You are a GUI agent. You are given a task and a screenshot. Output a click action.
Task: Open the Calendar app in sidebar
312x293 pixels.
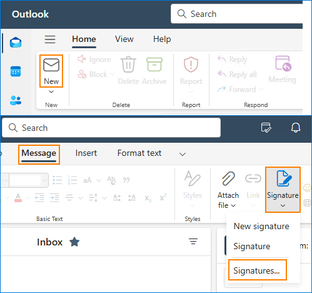point(16,71)
